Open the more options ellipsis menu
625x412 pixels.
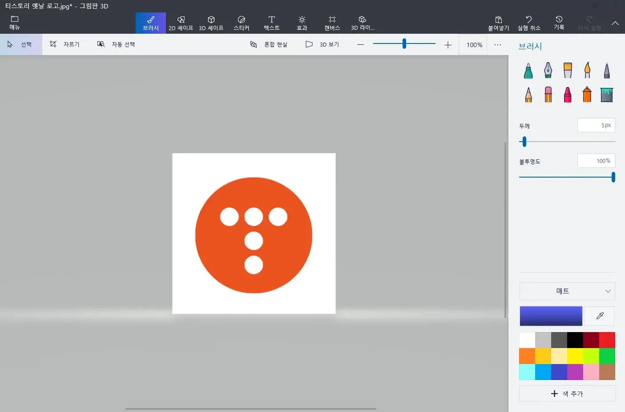498,44
